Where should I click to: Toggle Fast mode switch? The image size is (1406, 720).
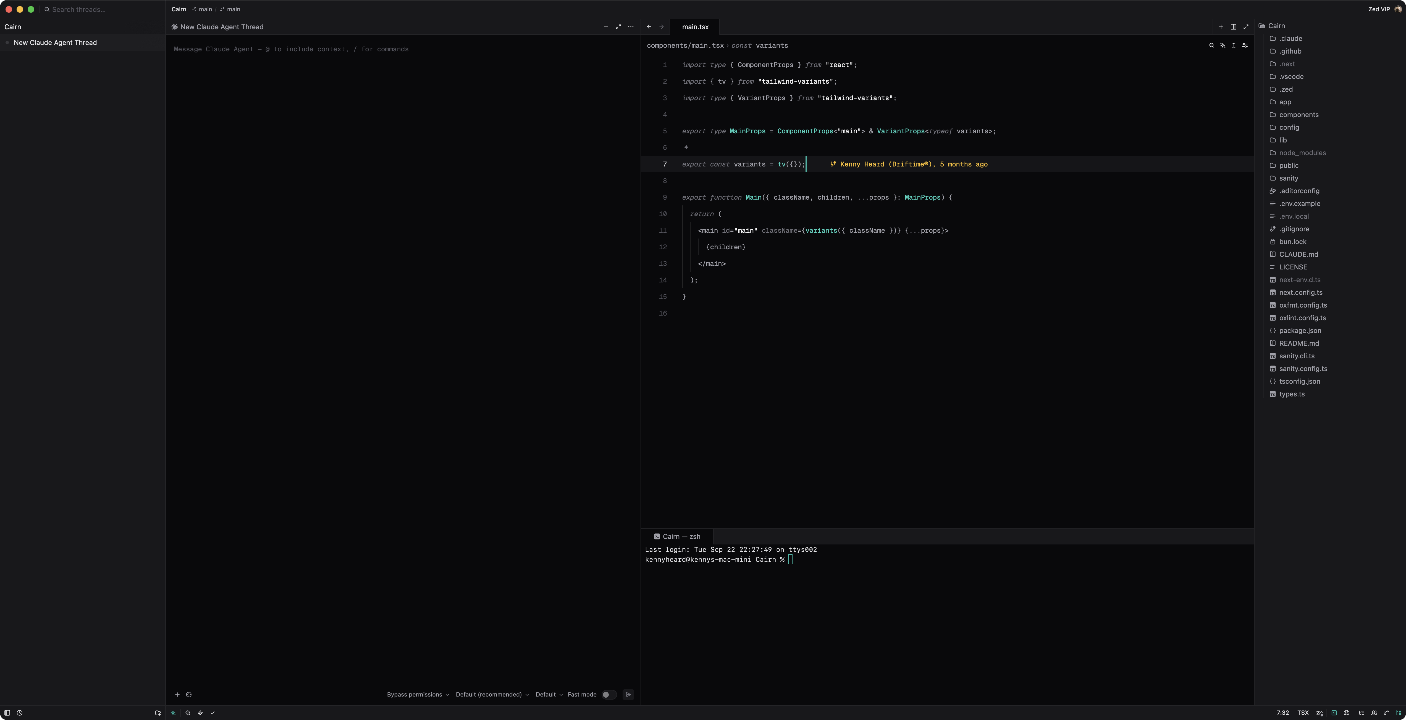[x=608, y=695]
